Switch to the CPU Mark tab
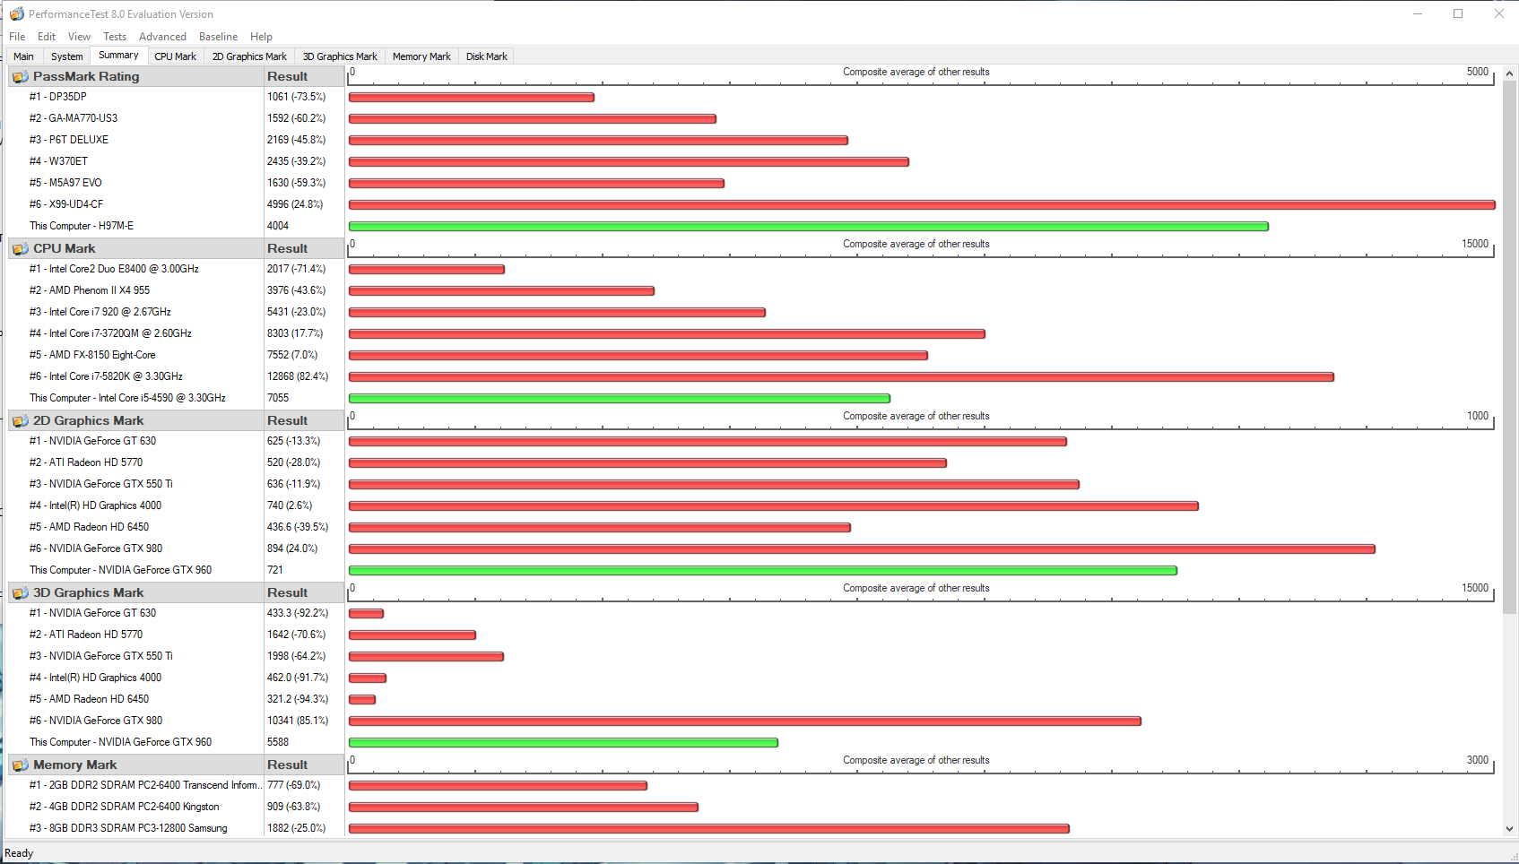The image size is (1519, 864). point(175,56)
